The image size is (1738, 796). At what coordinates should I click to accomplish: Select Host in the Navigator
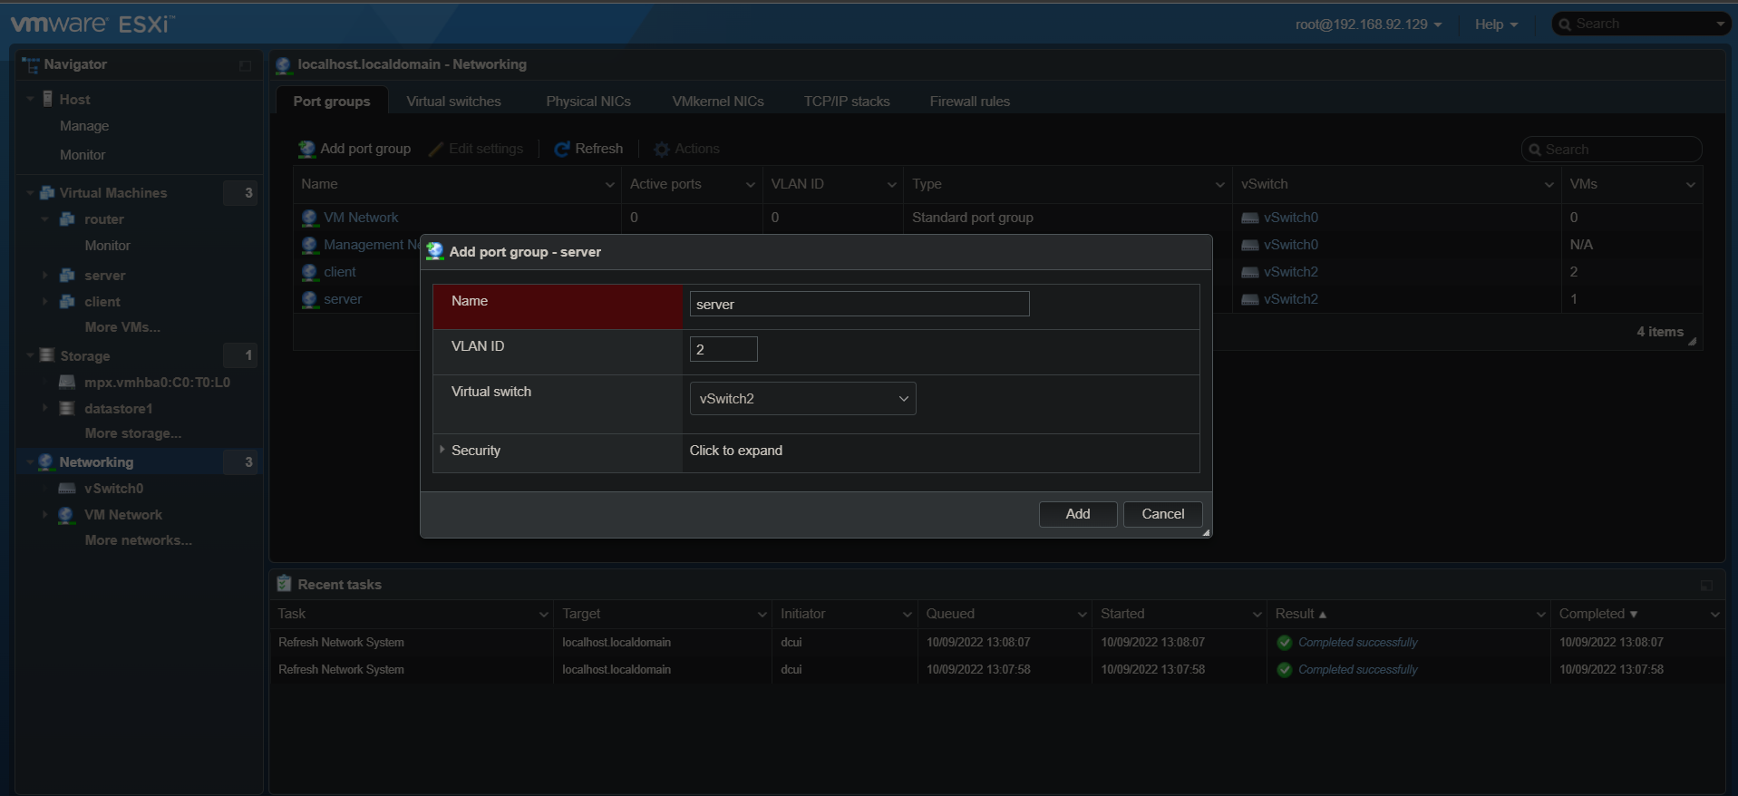pos(74,100)
